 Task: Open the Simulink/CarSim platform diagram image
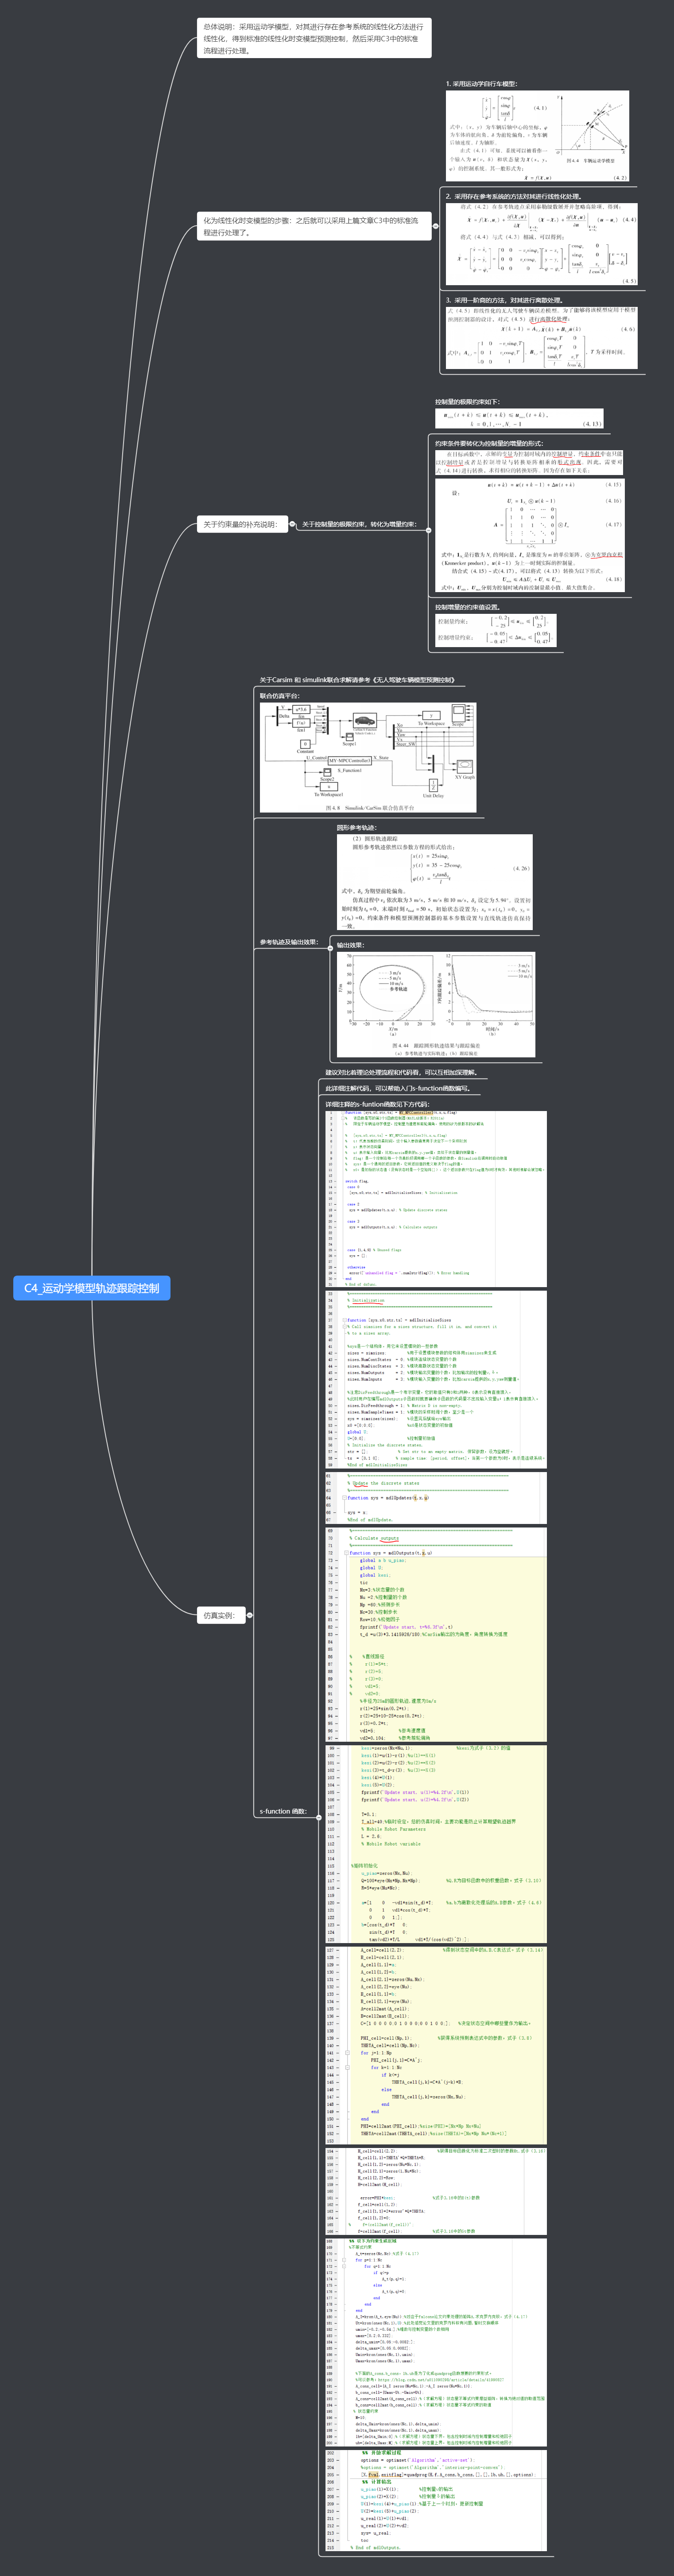coord(368,757)
